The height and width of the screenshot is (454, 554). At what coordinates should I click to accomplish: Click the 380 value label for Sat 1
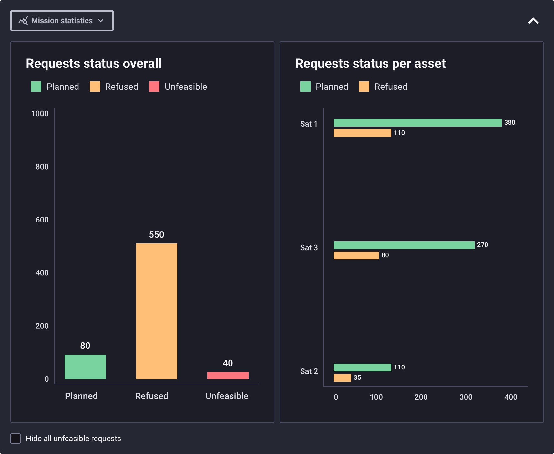[x=510, y=123]
